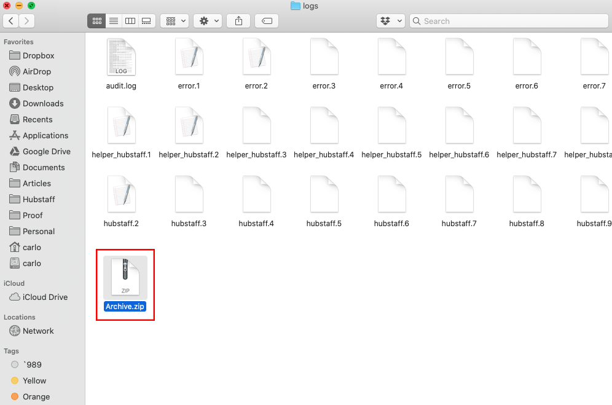Select the error.7 file
Viewport: 612px width, 405px height.
pyautogui.click(x=594, y=65)
